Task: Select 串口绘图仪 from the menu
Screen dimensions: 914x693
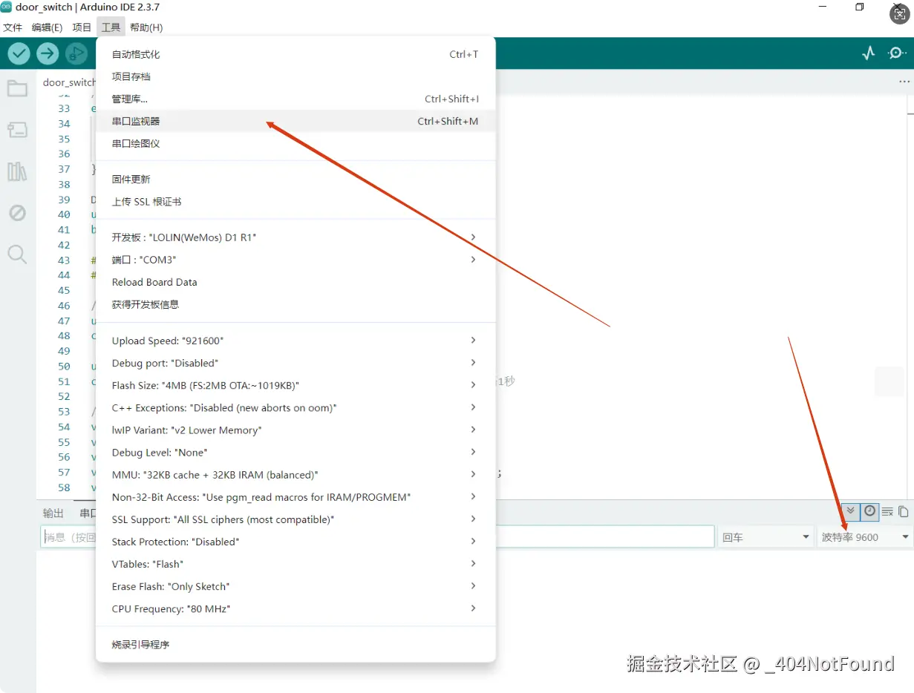Action: 296,143
